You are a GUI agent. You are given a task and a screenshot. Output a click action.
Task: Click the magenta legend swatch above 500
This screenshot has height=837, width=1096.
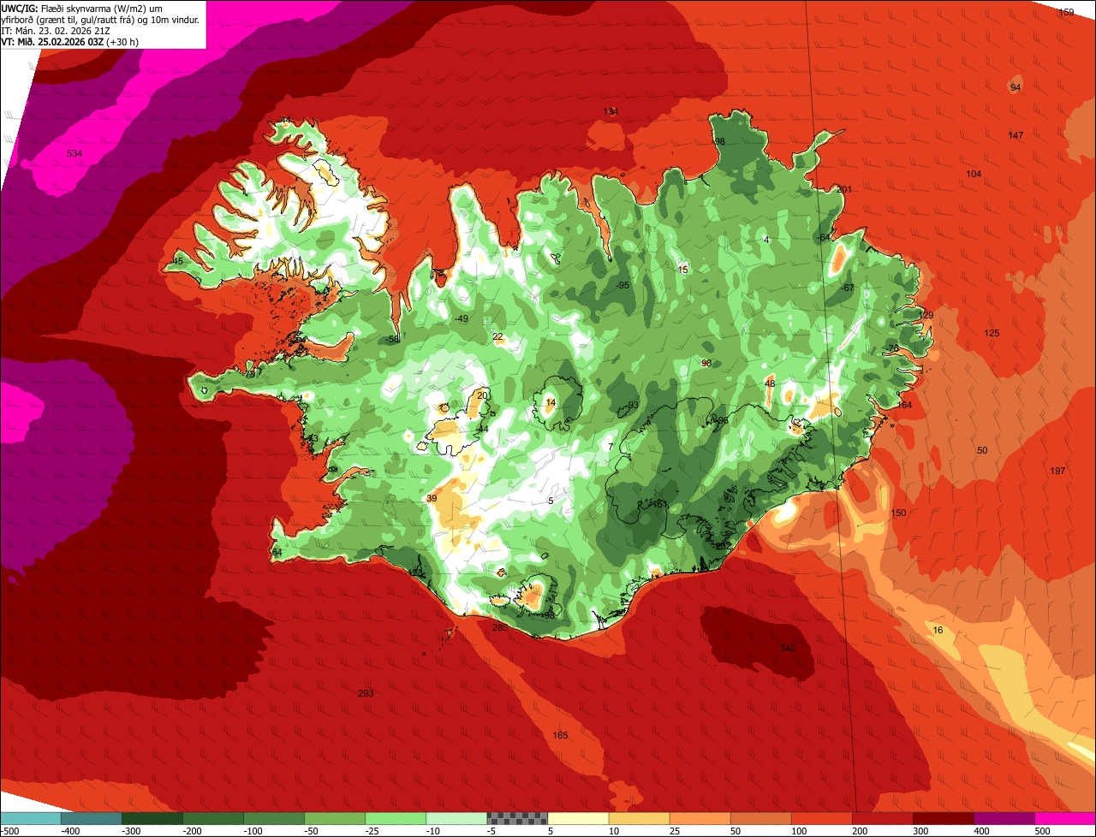(1065, 818)
